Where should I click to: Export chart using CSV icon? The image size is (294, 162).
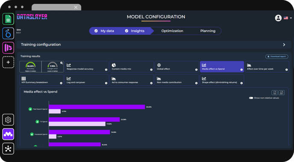274,93
